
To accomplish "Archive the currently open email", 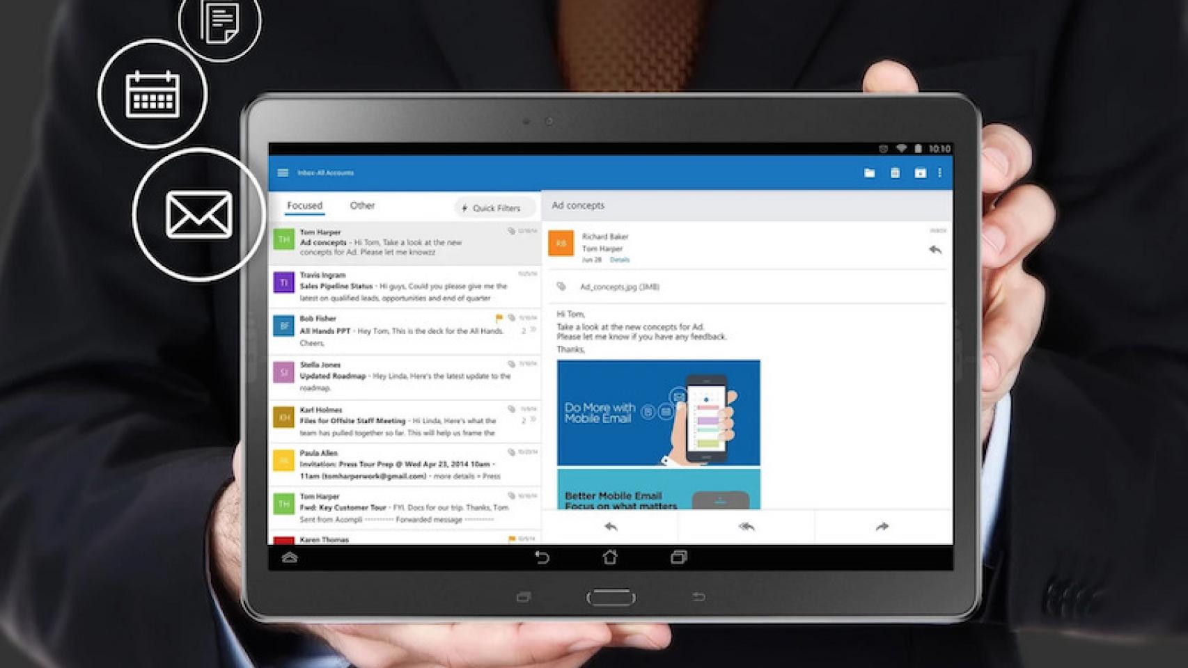I will click(920, 172).
